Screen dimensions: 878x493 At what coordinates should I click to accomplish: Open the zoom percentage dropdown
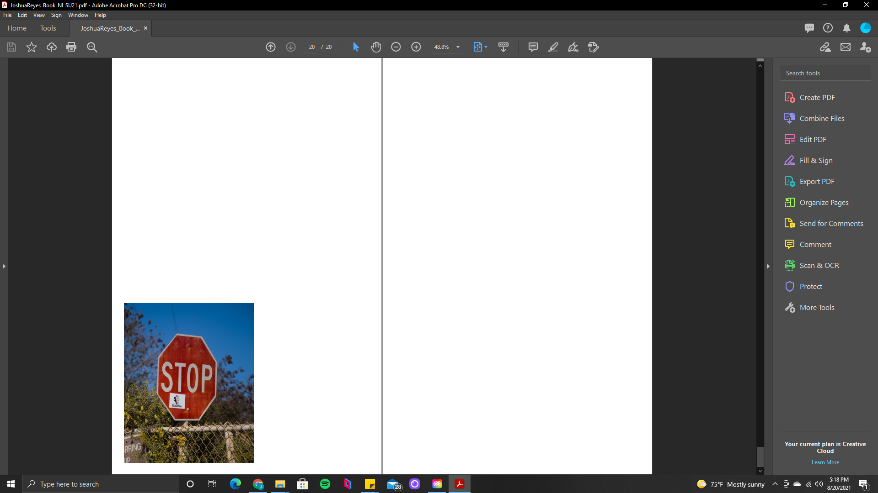tap(458, 47)
